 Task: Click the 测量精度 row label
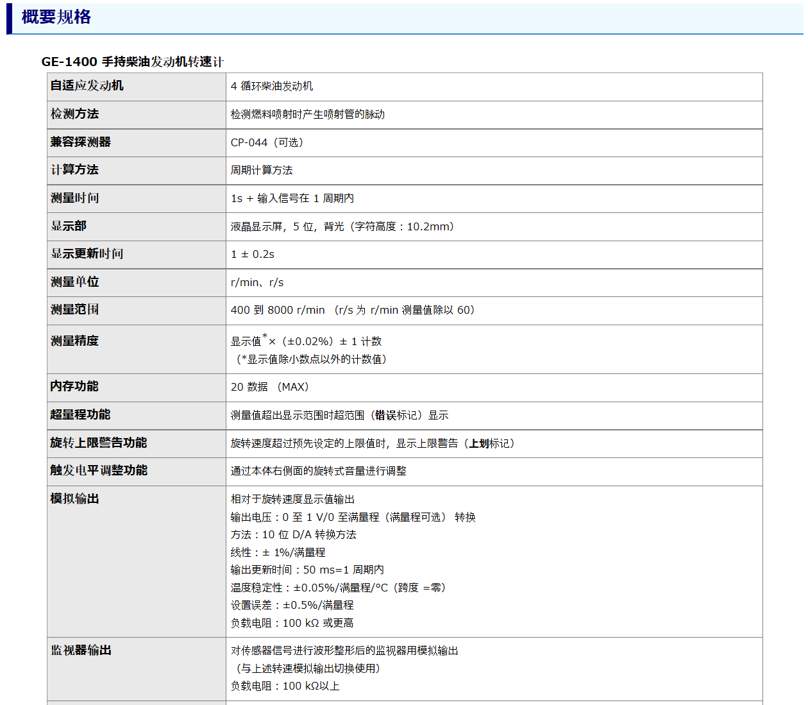pyautogui.click(x=75, y=341)
